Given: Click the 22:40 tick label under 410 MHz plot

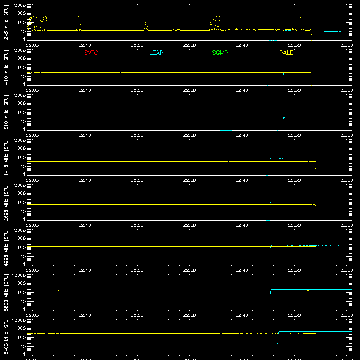Looking at the screenshot, I should pos(242,90).
